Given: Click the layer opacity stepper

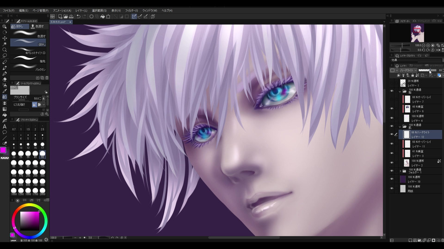Looking at the screenshot, I should 443,70.
